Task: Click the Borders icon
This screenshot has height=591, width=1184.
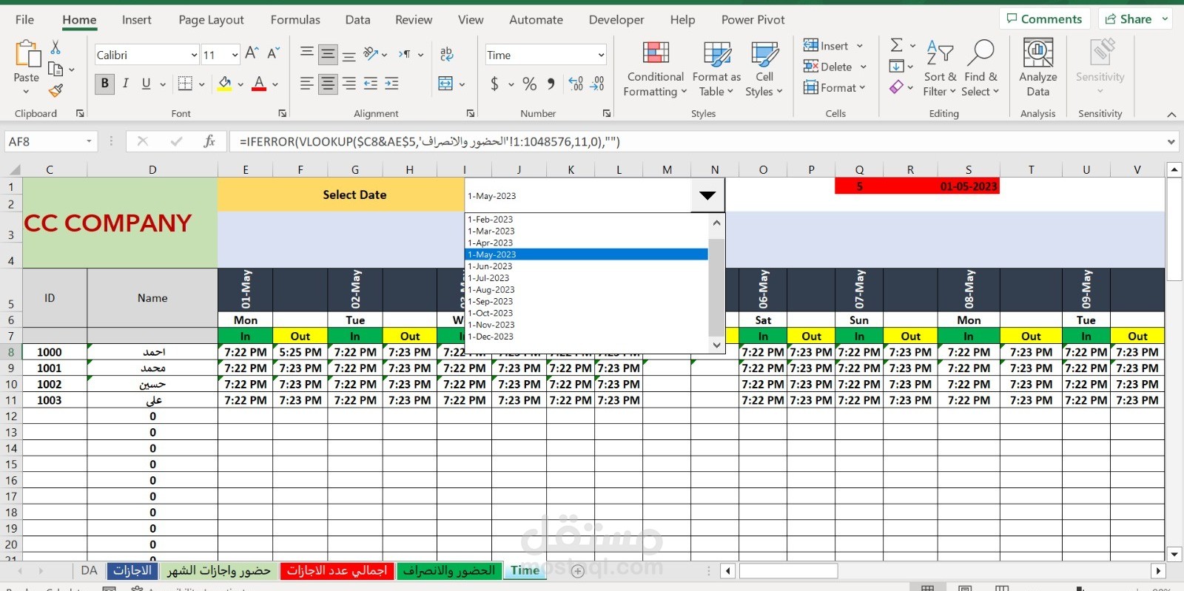Action: [185, 84]
